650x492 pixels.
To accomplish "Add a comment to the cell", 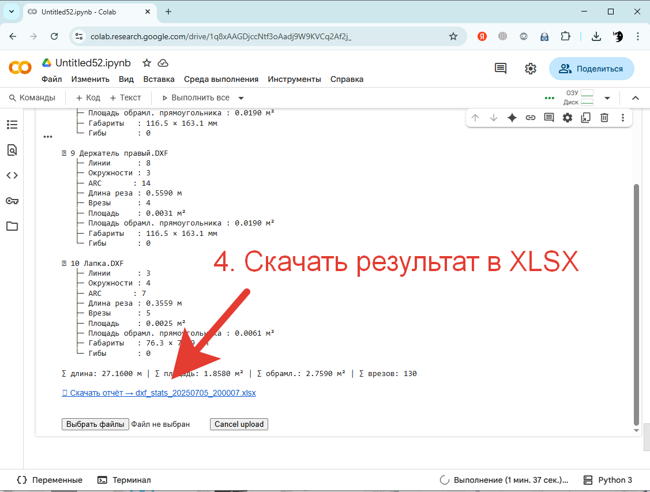I will 548,117.
